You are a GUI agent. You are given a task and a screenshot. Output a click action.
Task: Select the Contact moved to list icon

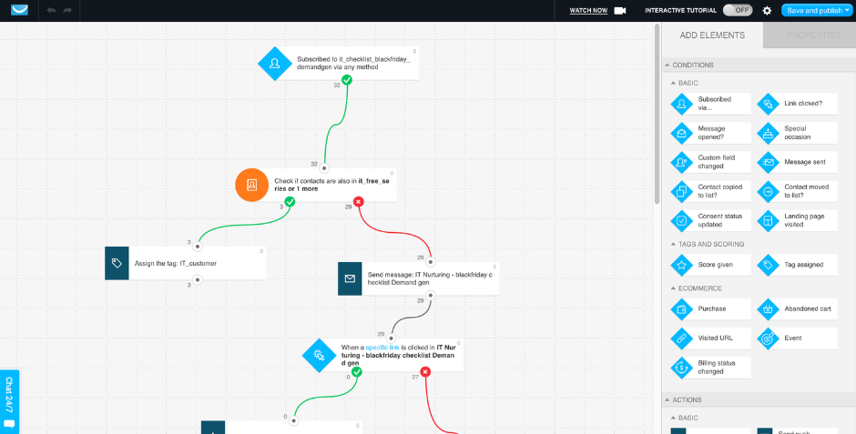(768, 191)
